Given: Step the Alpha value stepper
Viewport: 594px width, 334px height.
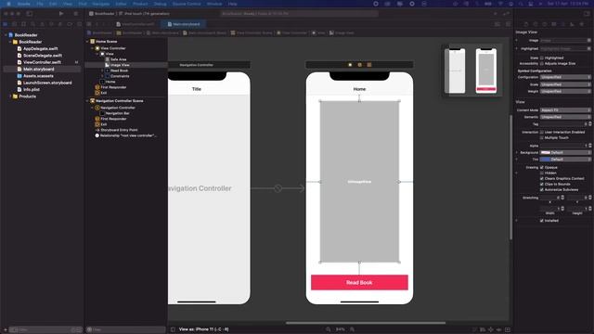Looking at the screenshot, I should point(590,146).
